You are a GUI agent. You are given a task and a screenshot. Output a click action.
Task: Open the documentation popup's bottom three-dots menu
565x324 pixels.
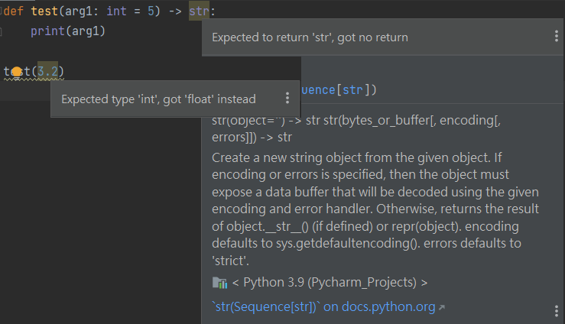point(557,311)
